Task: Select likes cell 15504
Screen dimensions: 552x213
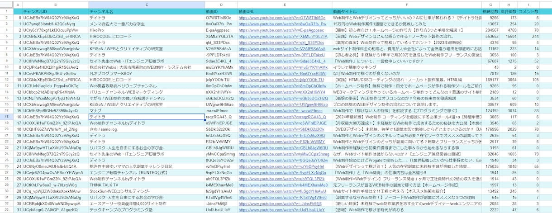Action: pos(509,36)
